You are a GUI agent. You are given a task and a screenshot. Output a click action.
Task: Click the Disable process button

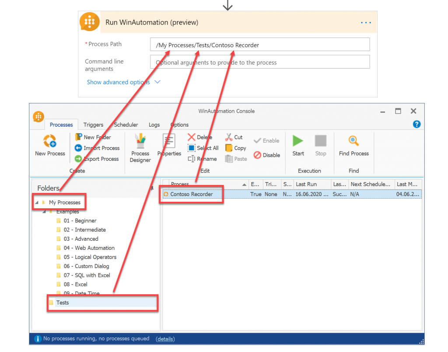tap(267, 155)
